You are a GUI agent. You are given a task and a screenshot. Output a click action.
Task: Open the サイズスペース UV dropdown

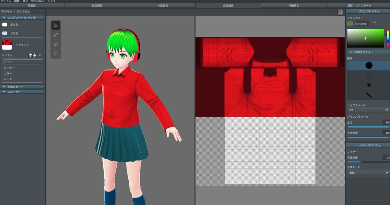368,110
